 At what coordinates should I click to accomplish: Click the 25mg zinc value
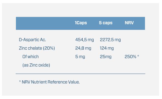pos(106,57)
